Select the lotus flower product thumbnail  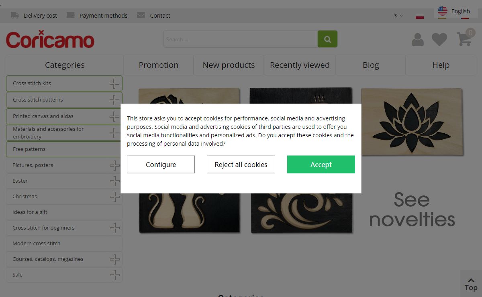pos(412,121)
